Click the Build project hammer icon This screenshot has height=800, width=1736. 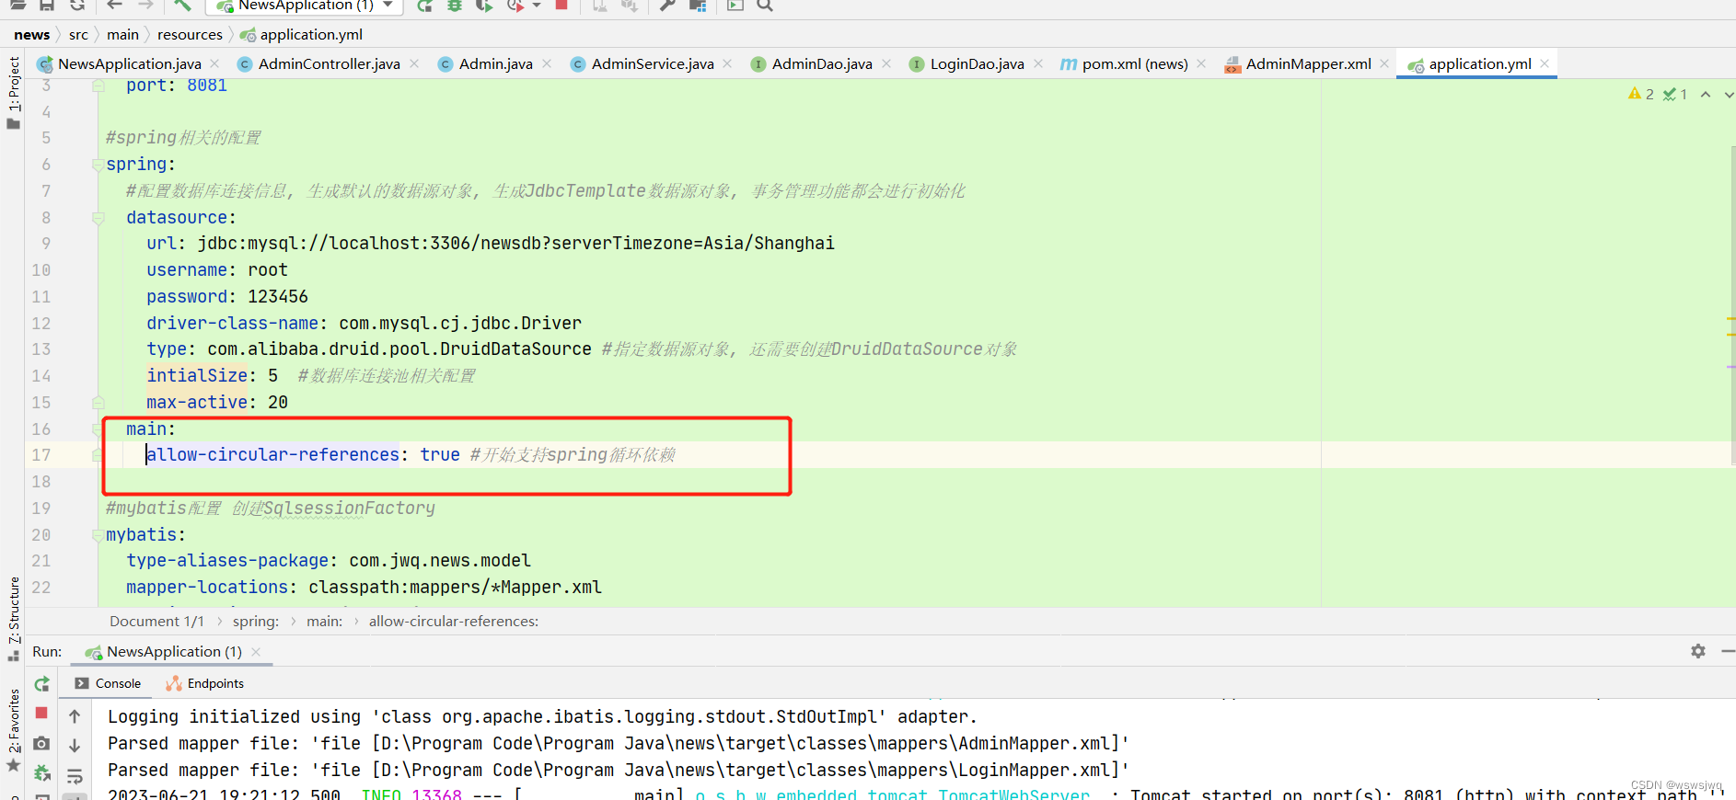coord(182,6)
